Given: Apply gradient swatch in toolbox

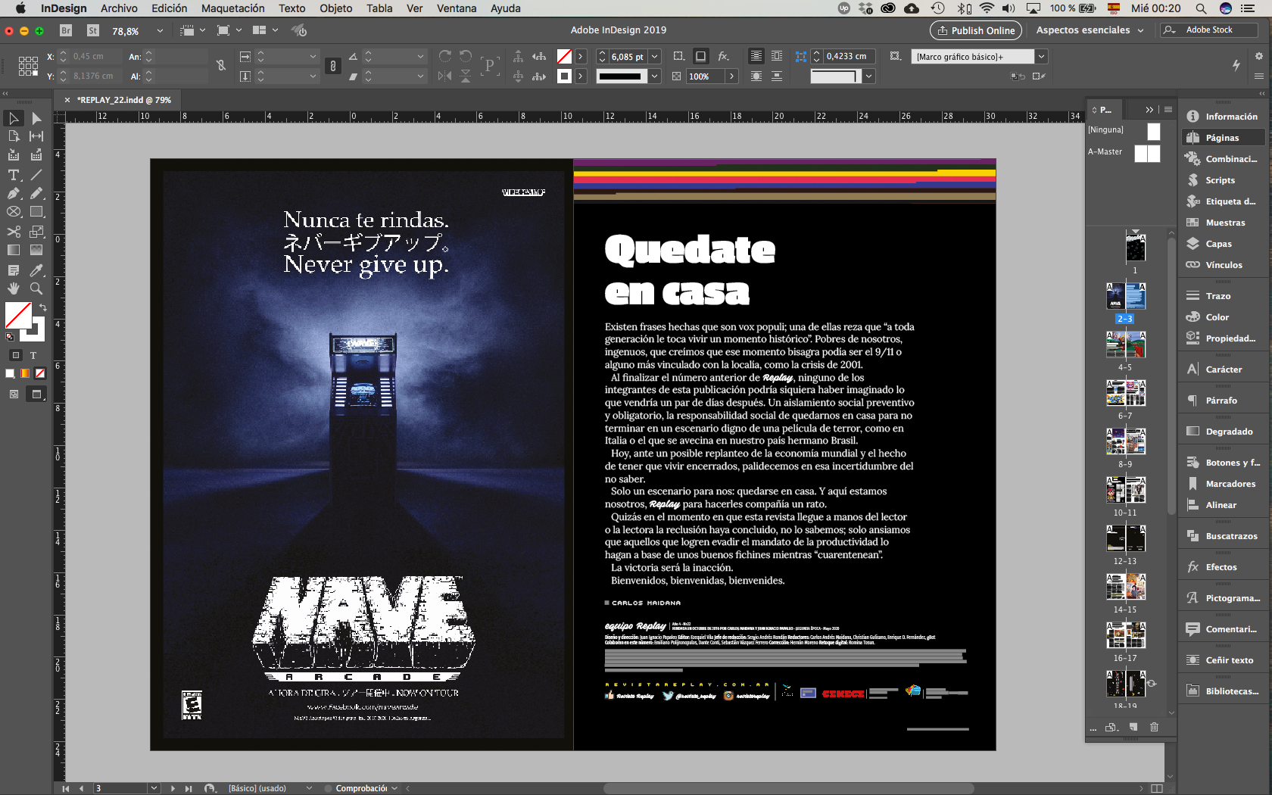Looking at the screenshot, I should click(25, 373).
